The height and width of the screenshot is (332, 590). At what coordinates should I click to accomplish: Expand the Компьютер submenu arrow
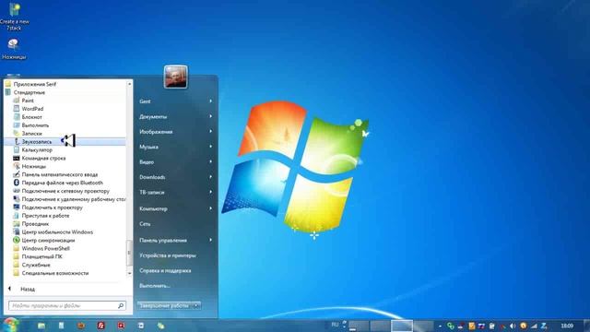(211, 208)
